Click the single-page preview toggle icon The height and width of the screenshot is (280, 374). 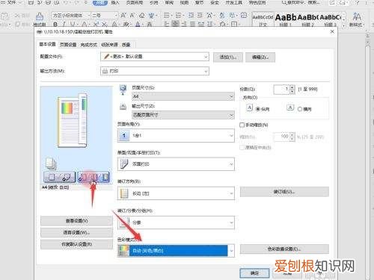(52, 177)
